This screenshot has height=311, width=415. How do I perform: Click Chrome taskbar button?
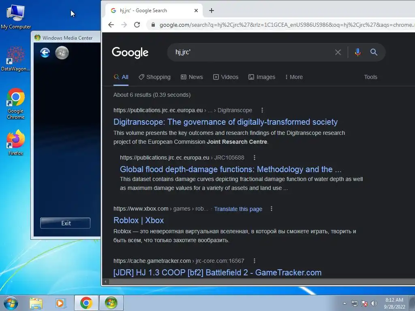pyautogui.click(x=86, y=303)
